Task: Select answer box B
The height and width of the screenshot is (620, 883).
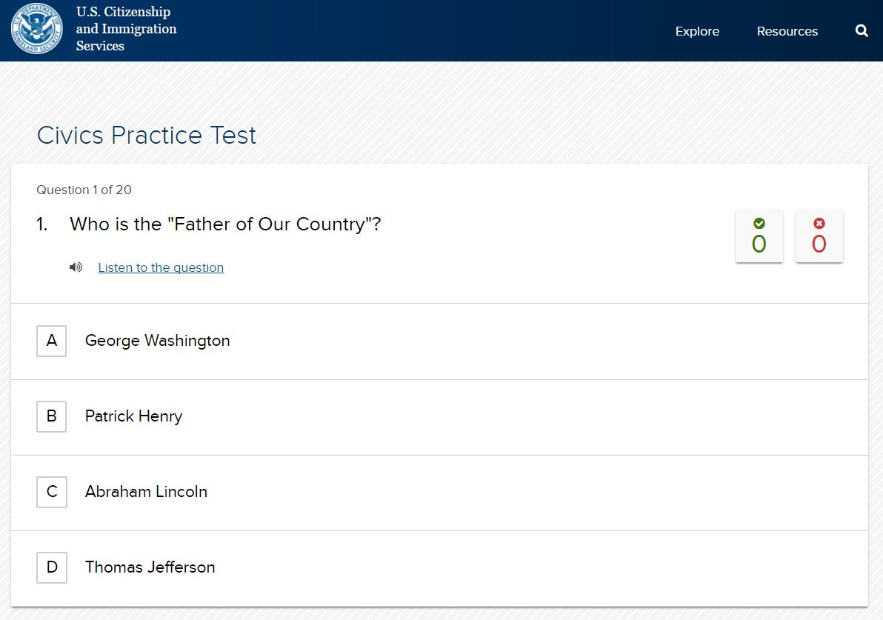Action: coord(51,416)
